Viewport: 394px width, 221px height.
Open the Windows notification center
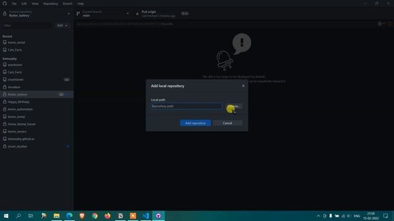(x=386, y=215)
